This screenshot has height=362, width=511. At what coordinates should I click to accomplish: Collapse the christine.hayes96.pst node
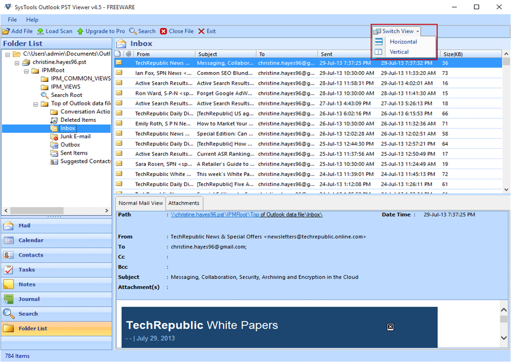click(17, 63)
